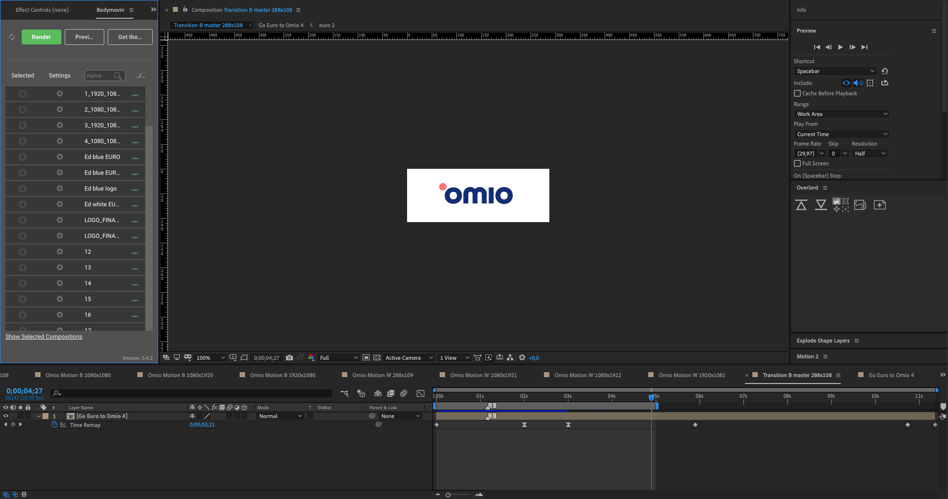Enable motion blur for all layers
The width and height of the screenshot is (948, 499).
tap(404, 393)
